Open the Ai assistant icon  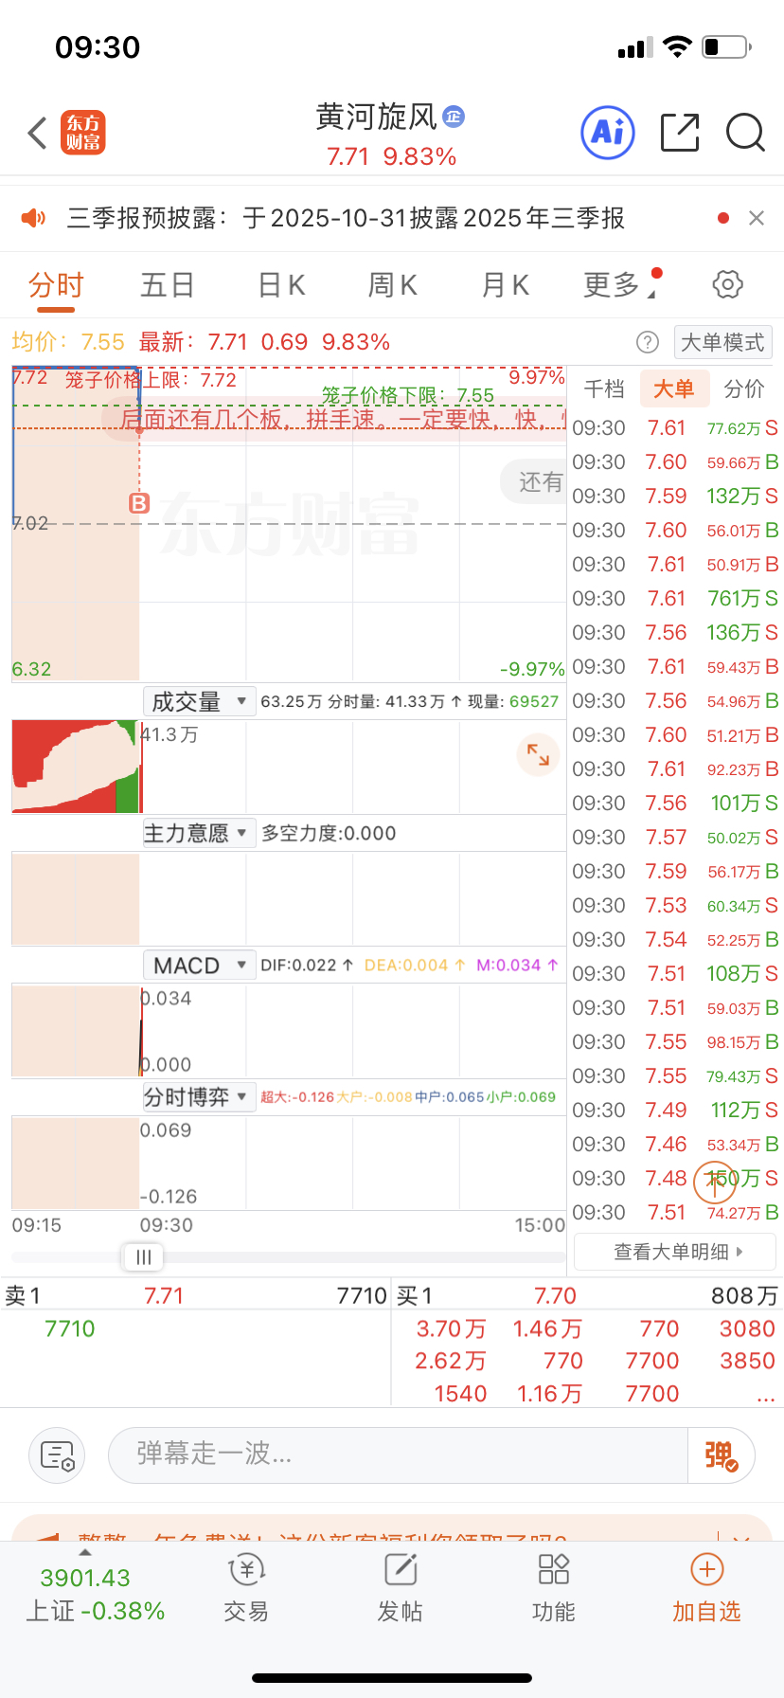click(607, 132)
